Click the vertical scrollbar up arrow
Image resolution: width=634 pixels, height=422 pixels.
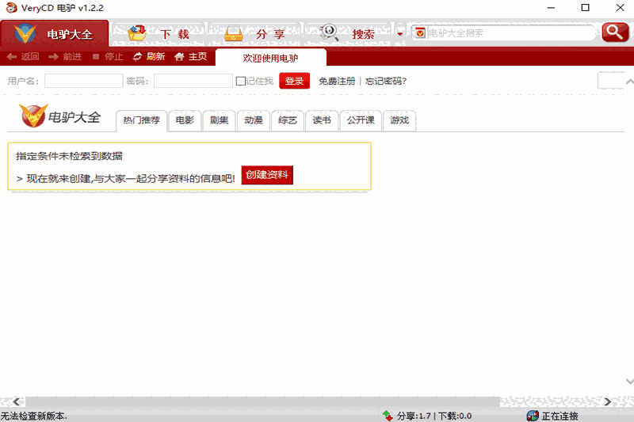point(629,82)
